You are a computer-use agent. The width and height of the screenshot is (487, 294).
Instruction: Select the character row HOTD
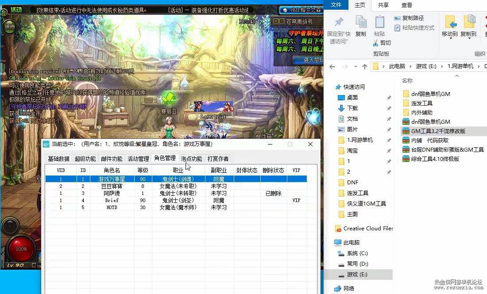click(x=176, y=207)
